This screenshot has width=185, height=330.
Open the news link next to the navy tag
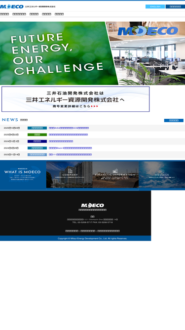(61, 141)
